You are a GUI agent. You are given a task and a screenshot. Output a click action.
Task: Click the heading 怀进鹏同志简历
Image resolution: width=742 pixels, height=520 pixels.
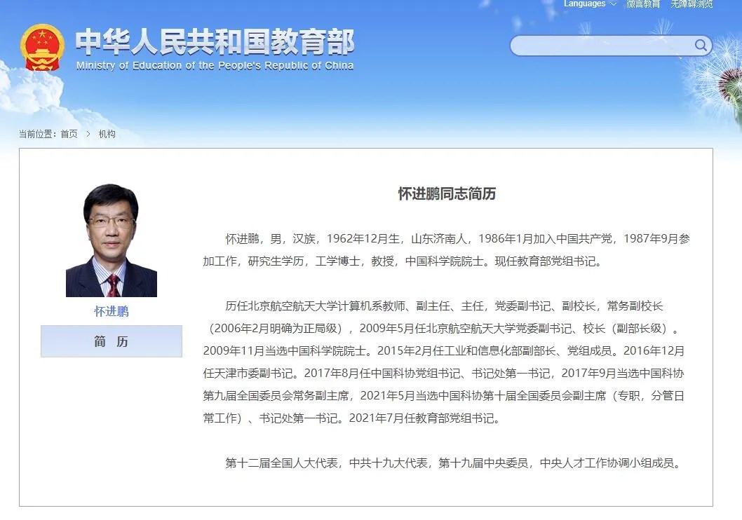click(447, 193)
